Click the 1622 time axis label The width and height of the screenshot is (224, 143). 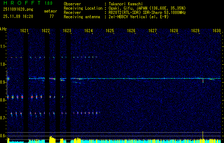point(46,30)
